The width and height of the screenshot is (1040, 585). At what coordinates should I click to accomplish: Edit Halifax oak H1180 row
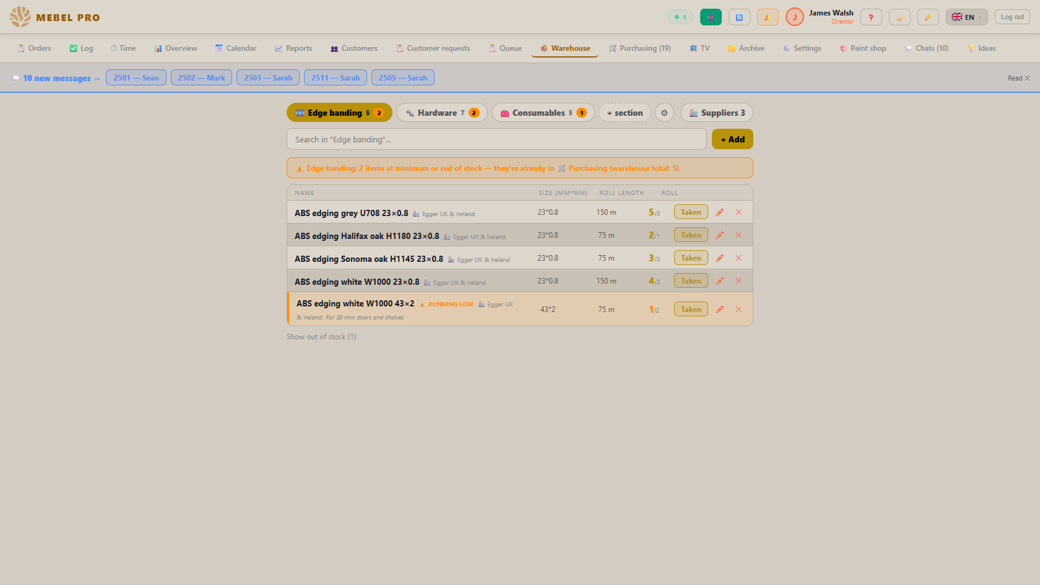720,235
